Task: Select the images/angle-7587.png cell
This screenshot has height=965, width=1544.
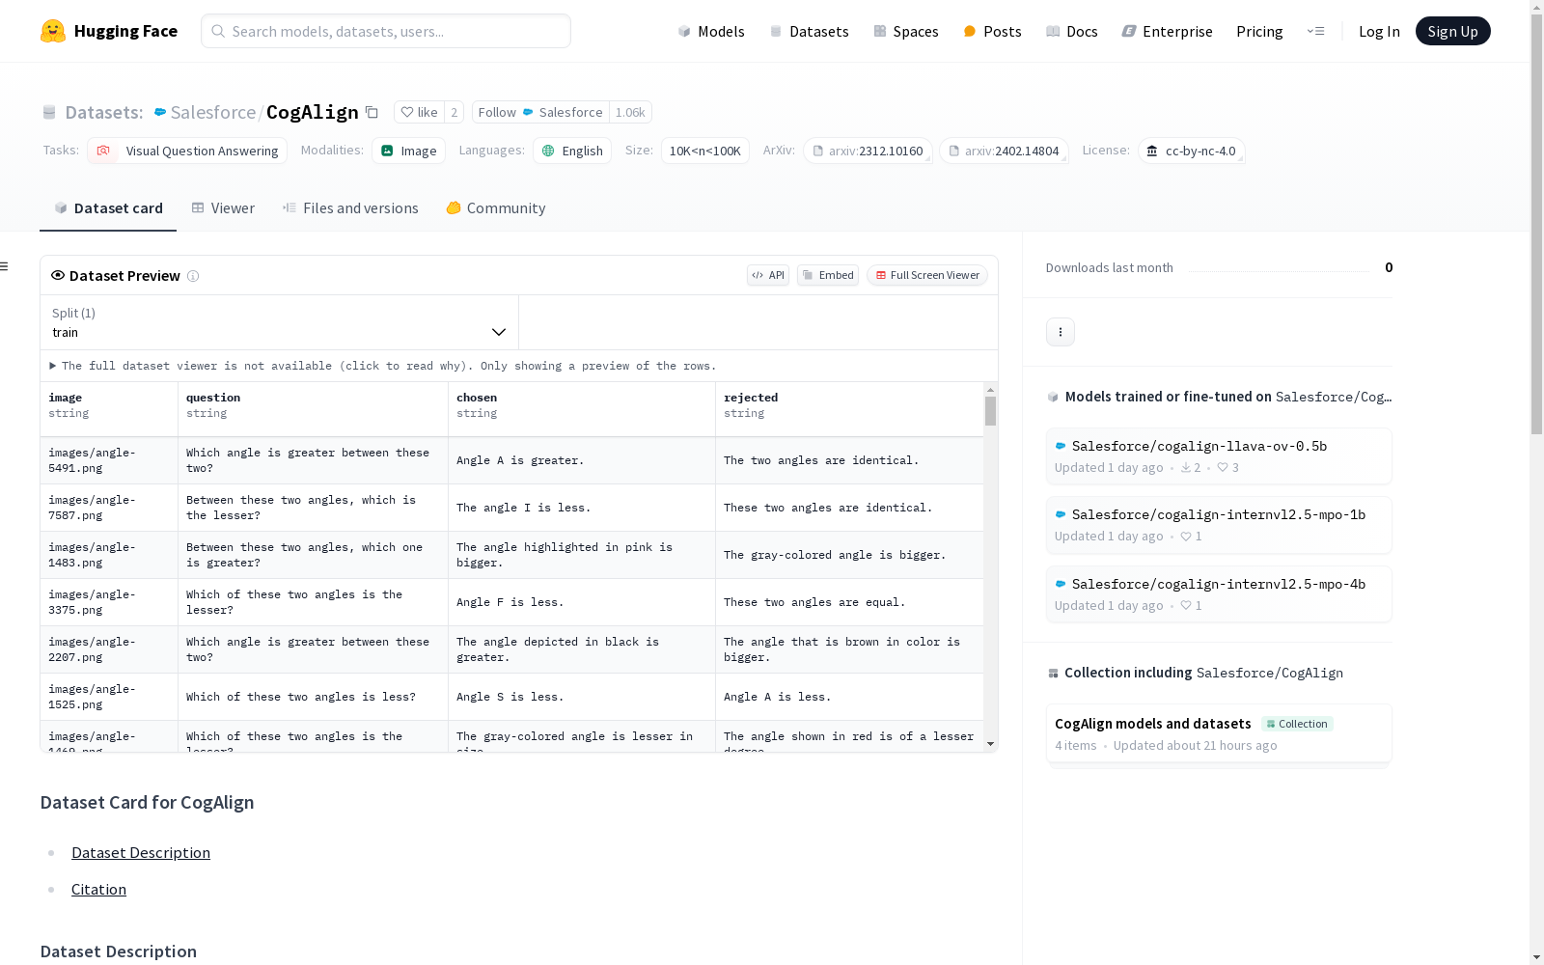Action: pos(109,508)
